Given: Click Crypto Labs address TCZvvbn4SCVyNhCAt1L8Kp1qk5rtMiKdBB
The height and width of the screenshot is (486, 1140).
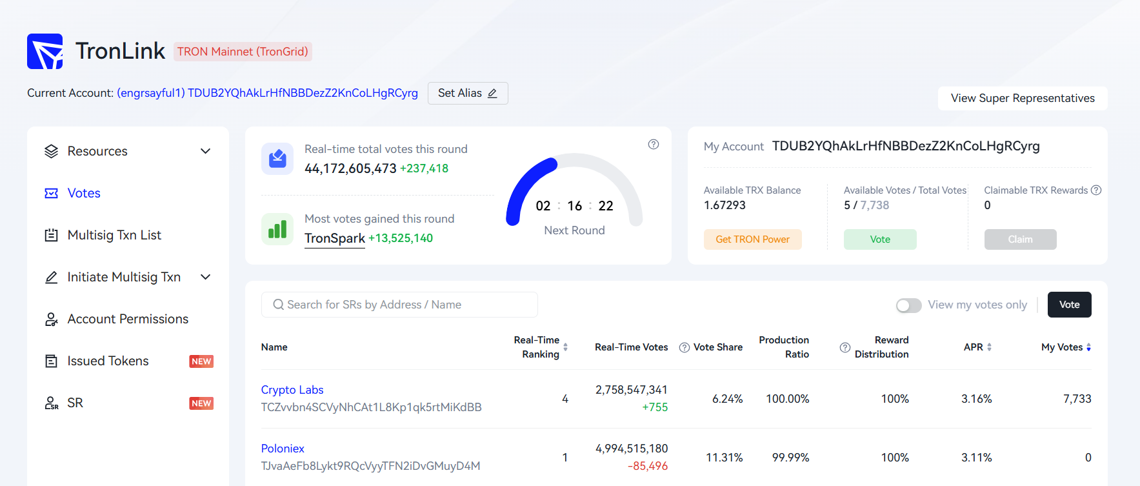Looking at the screenshot, I should tap(371, 407).
